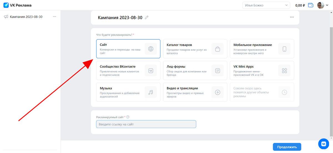Open the campaign header three-dots menu
Viewport: 333px width, 153px height.
292,17
